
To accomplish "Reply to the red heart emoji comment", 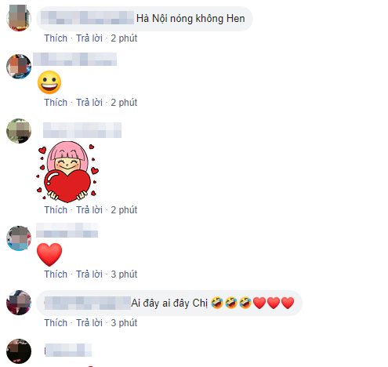I will (x=89, y=274).
